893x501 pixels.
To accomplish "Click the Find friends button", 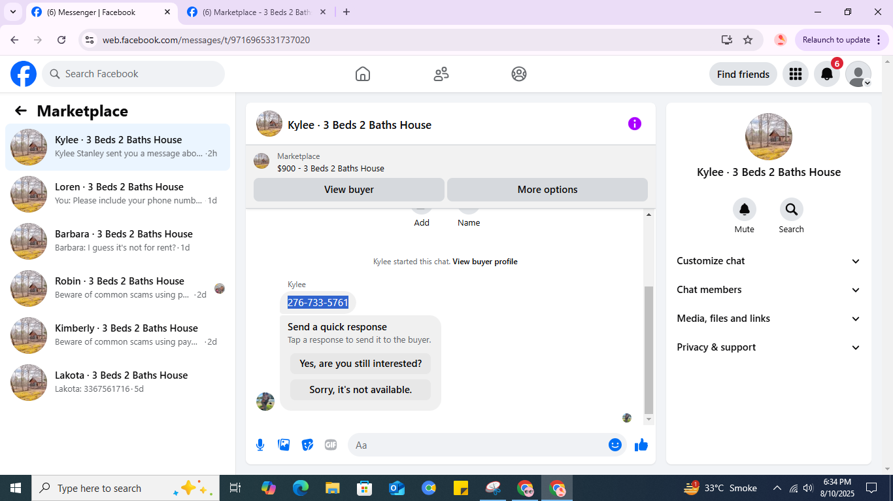I will (x=743, y=74).
